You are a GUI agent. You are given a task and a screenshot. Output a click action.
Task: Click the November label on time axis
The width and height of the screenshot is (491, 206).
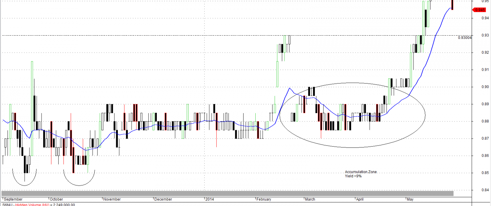(113, 199)
